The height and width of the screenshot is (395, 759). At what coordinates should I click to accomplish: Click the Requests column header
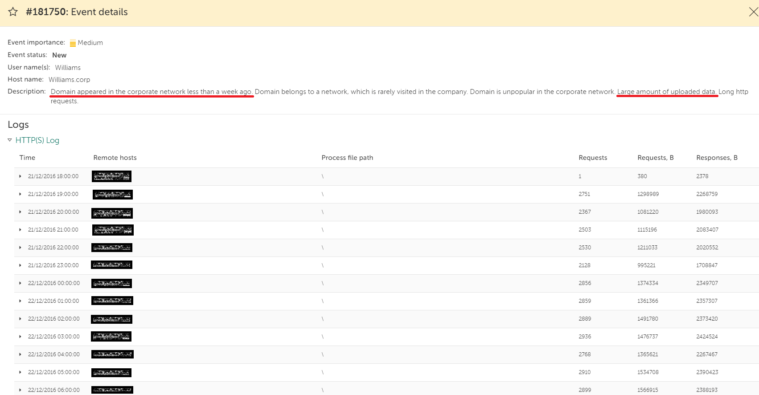593,158
